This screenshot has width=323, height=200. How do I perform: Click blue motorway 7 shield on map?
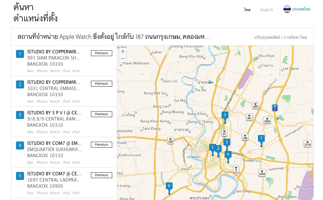pos(275,107)
